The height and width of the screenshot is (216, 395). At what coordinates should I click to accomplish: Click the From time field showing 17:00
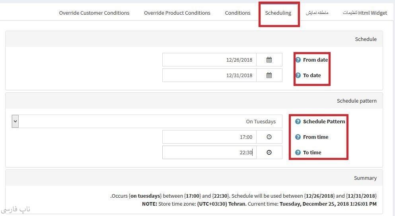(210, 137)
